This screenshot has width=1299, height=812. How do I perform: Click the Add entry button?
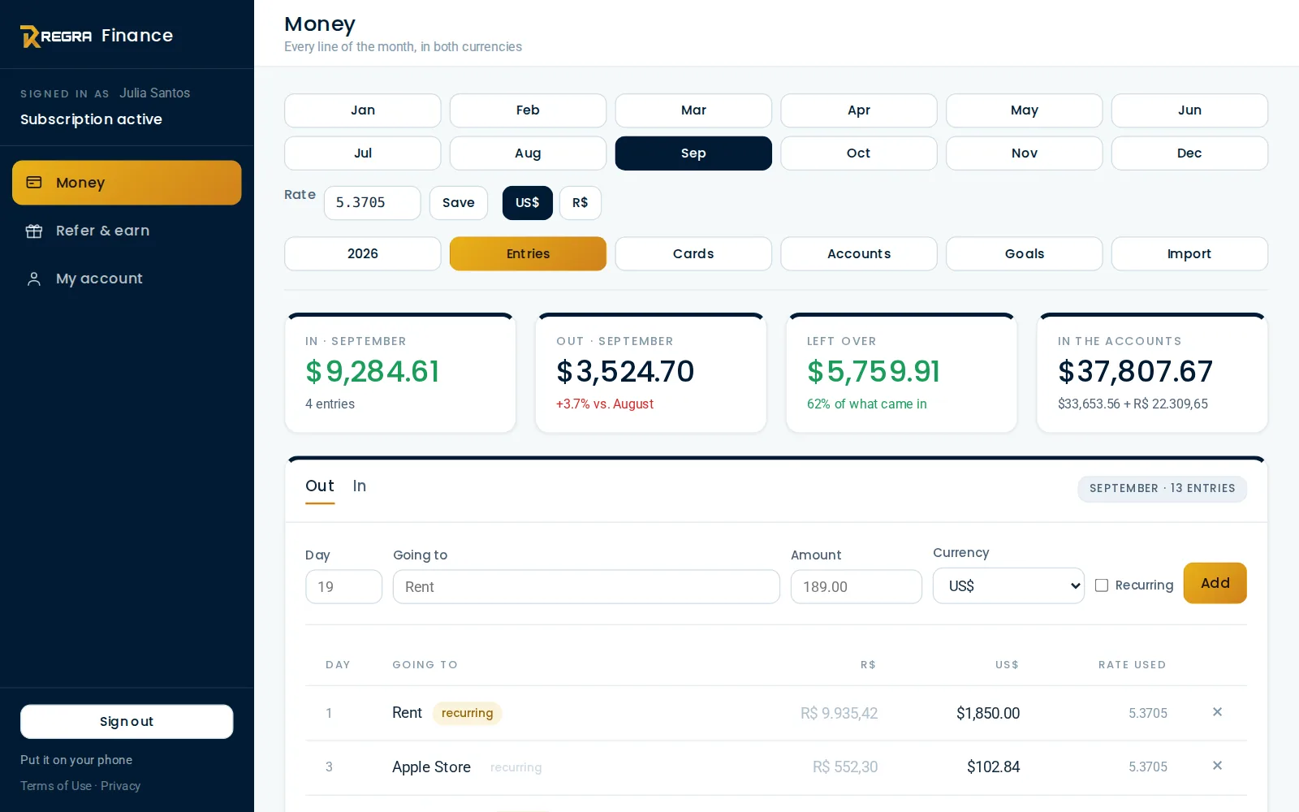tap(1215, 583)
